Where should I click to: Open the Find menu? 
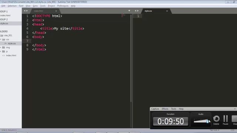click(21, 6)
